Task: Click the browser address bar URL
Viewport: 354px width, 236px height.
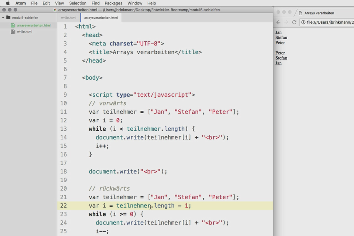Action: [330, 22]
